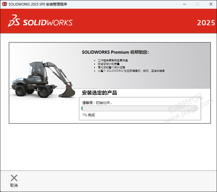This screenshot has width=217, height=192.
Task: Click the bullet "改进您设计的质量"
Action: (x=108, y=64)
